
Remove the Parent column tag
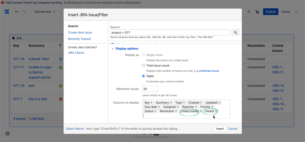(216, 111)
